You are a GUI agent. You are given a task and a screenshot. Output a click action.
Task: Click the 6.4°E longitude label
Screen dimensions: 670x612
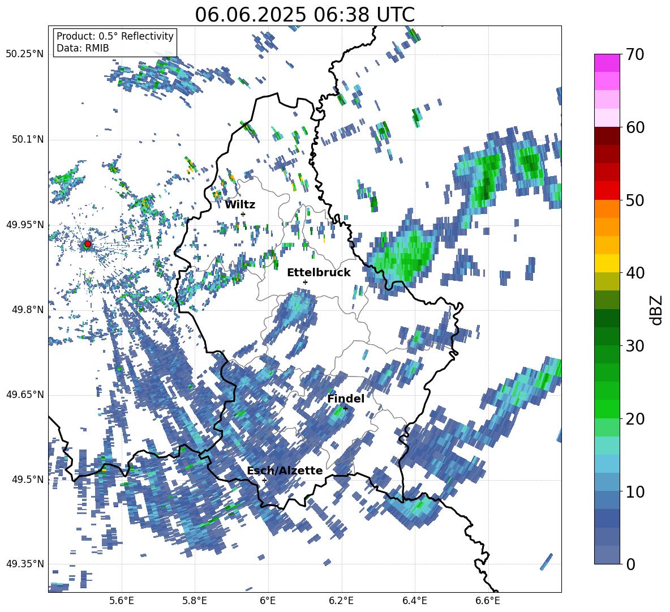click(414, 601)
